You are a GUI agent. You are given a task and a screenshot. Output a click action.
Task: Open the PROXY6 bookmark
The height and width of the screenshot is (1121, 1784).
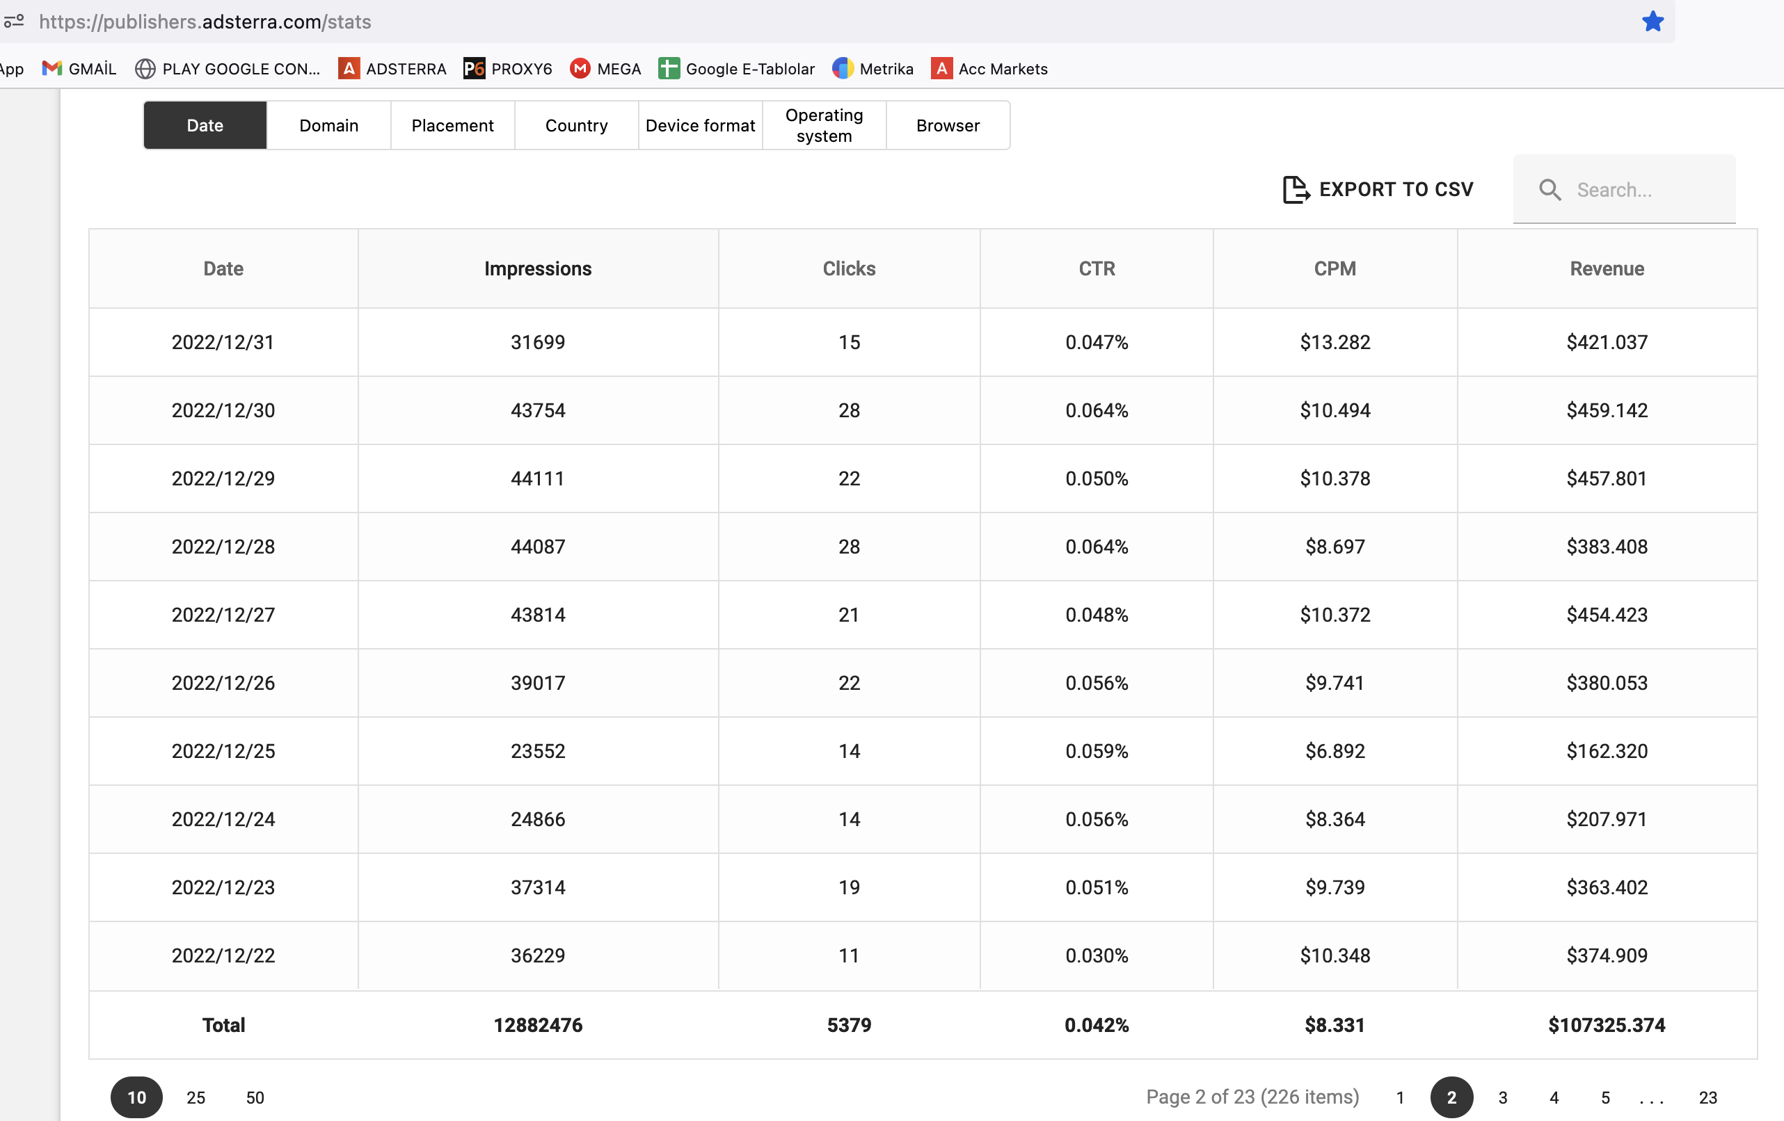click(x=507, y=68)
